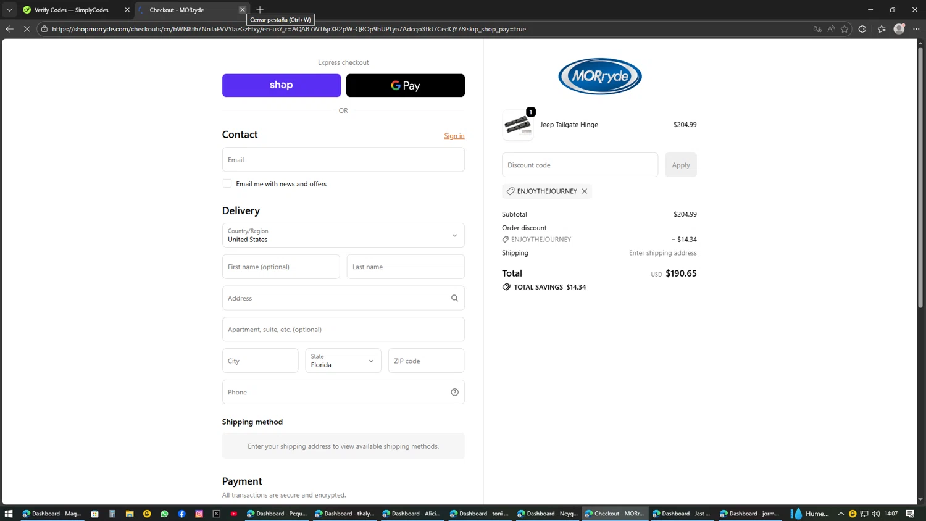Open the State dropdown showing Florida

coord(343,361)
